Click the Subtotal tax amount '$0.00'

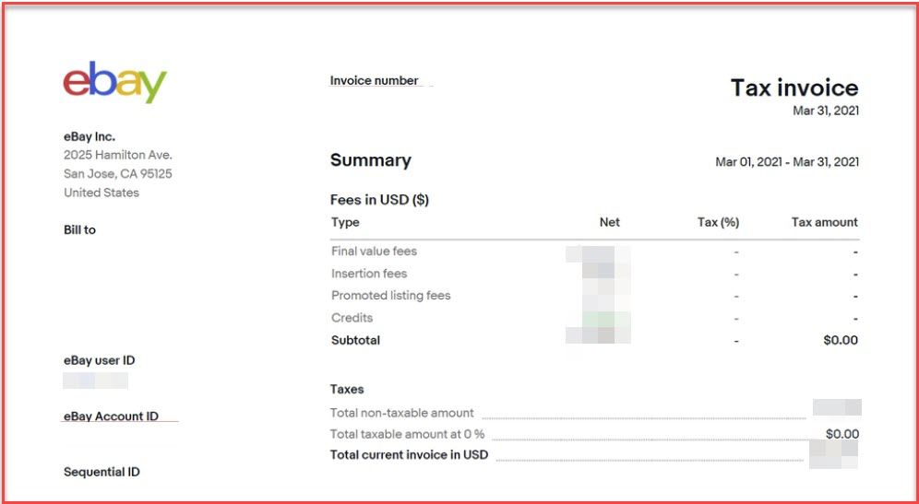tap(841, 340)
